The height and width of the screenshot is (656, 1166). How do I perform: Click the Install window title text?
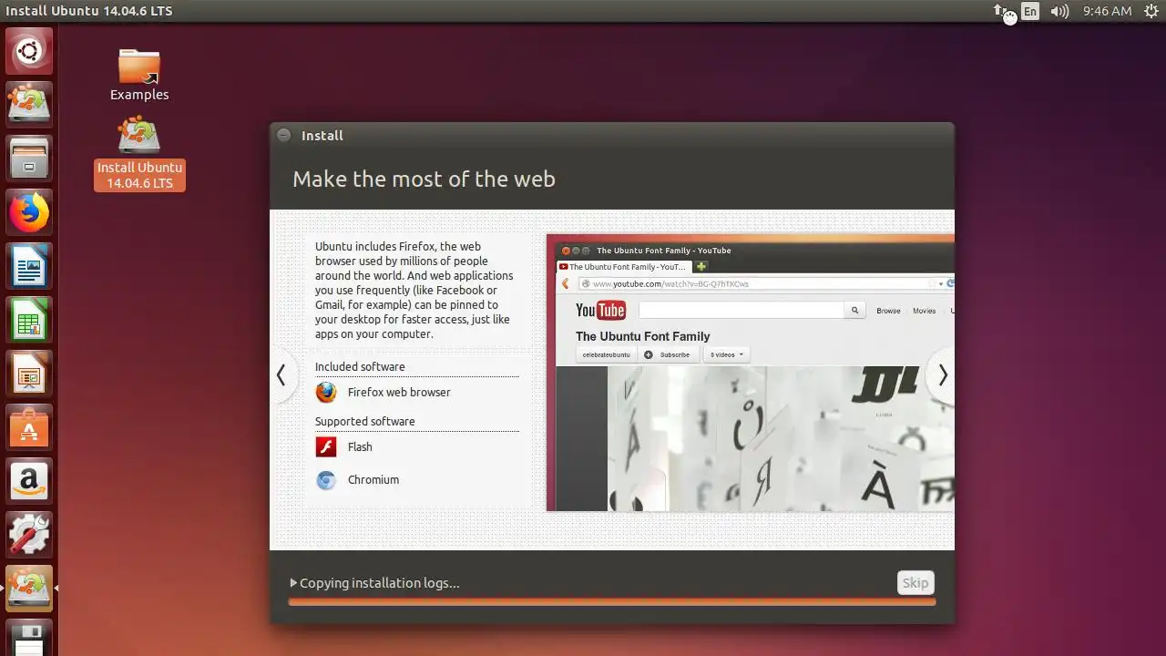click(x=322, y=136)
